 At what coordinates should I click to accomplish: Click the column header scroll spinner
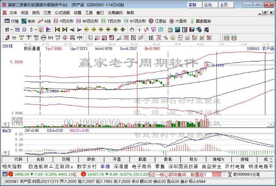271,159
